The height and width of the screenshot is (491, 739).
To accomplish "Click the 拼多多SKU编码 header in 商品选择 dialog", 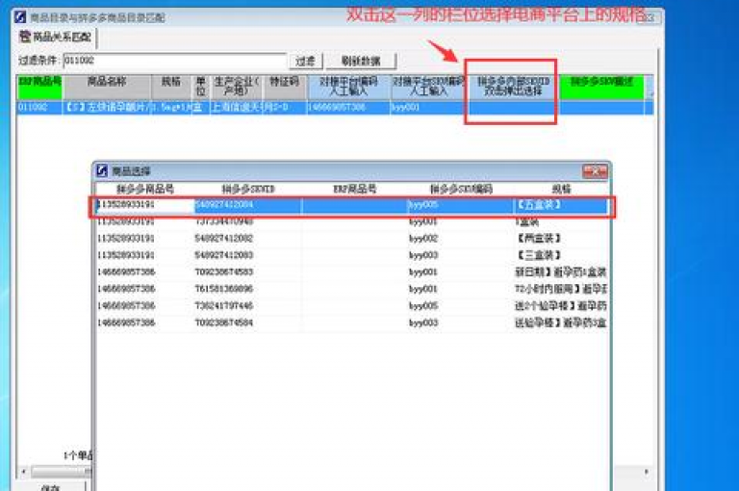I will coord(461,190).
